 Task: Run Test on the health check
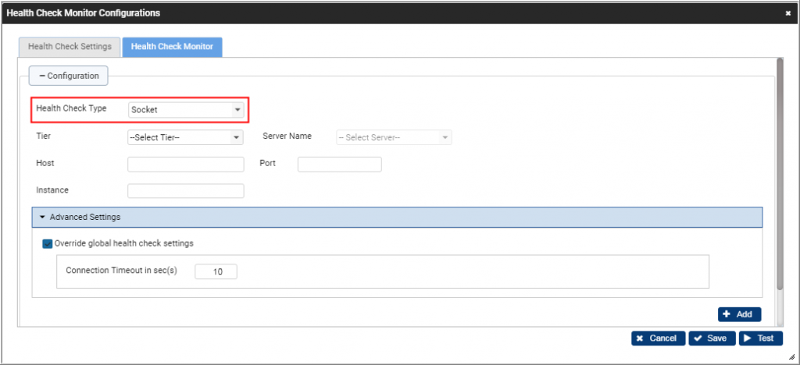coord(759,338)
